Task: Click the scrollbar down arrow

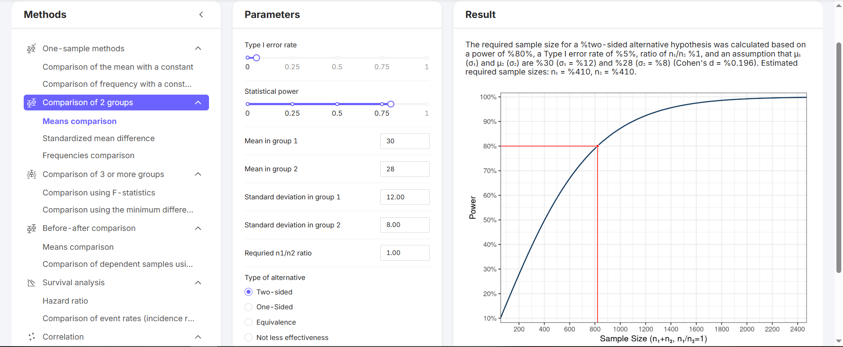Action: tap(839, 341)
